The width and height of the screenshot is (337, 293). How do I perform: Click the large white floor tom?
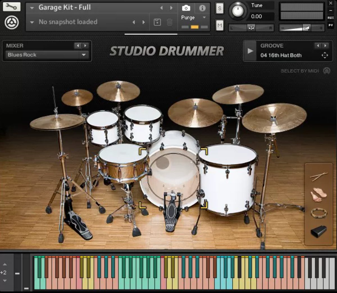pos(227,179)
